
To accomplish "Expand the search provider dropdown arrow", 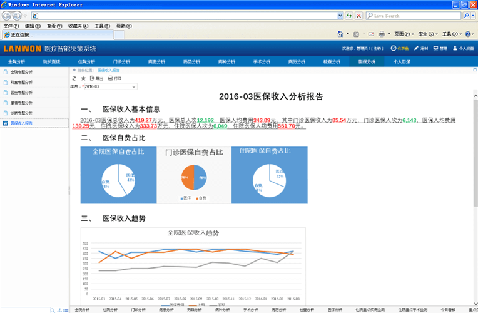I will pyautogui.click(x=473, y=16).
